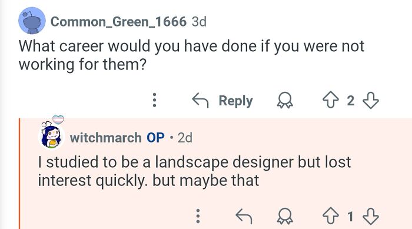This screenshot has height=229, width=412.
Task: Click the 3d timestamp of first comment
Action: coord(199,22)
